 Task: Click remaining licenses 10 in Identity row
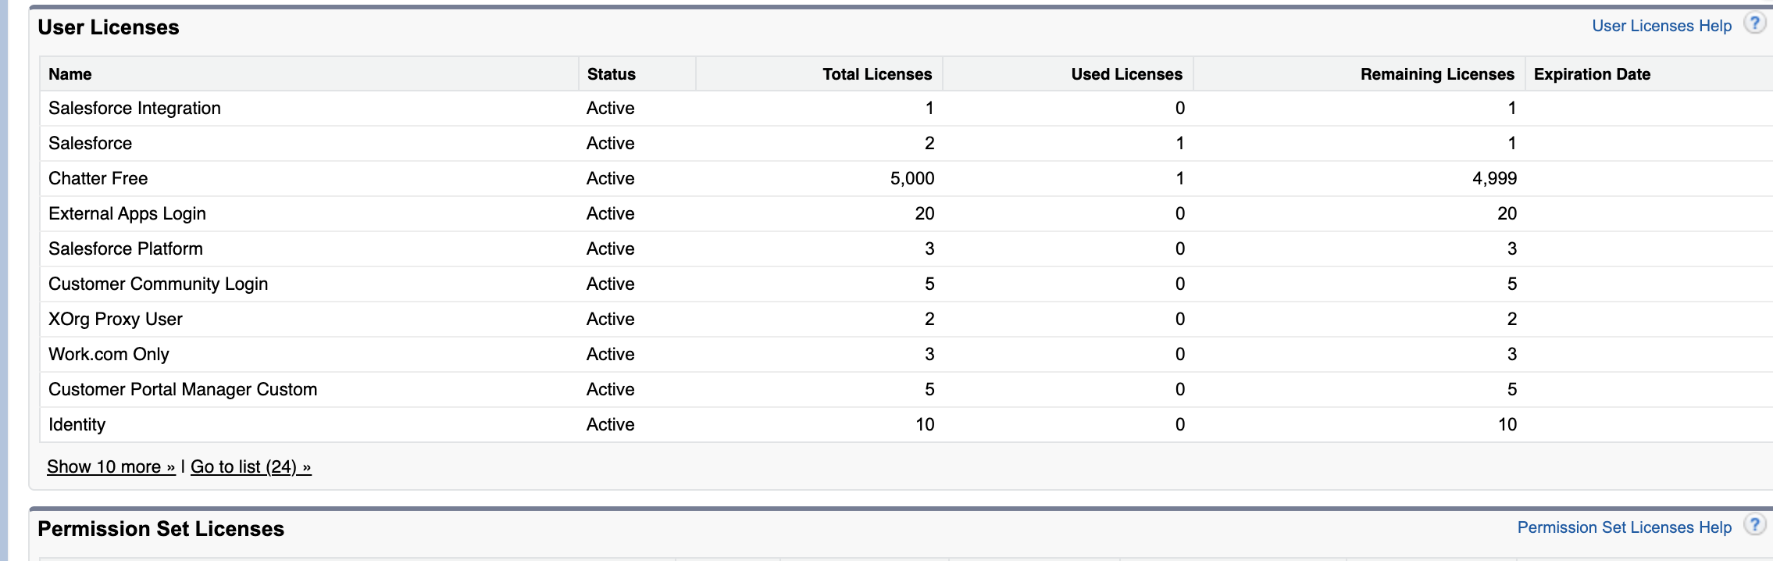pyautogui.click(x=1507, y=424)
